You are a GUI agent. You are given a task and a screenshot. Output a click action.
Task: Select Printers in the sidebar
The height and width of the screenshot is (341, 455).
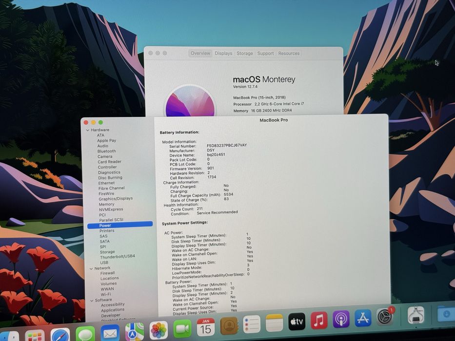(107, 230)
